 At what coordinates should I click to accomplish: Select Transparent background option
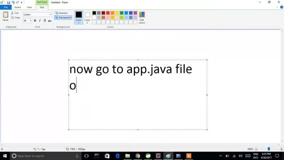[x=63, y=18]
